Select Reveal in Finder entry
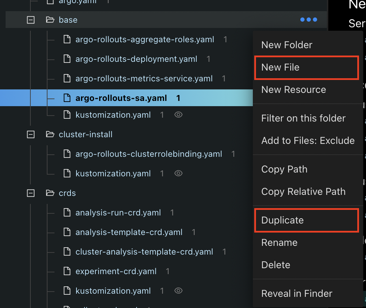Screen dimensions: 366x308 (x=308, y=294)
